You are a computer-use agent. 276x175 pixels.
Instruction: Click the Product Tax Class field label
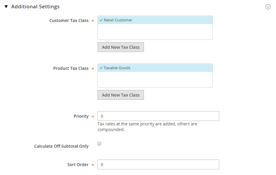click(x=71, y=68)
